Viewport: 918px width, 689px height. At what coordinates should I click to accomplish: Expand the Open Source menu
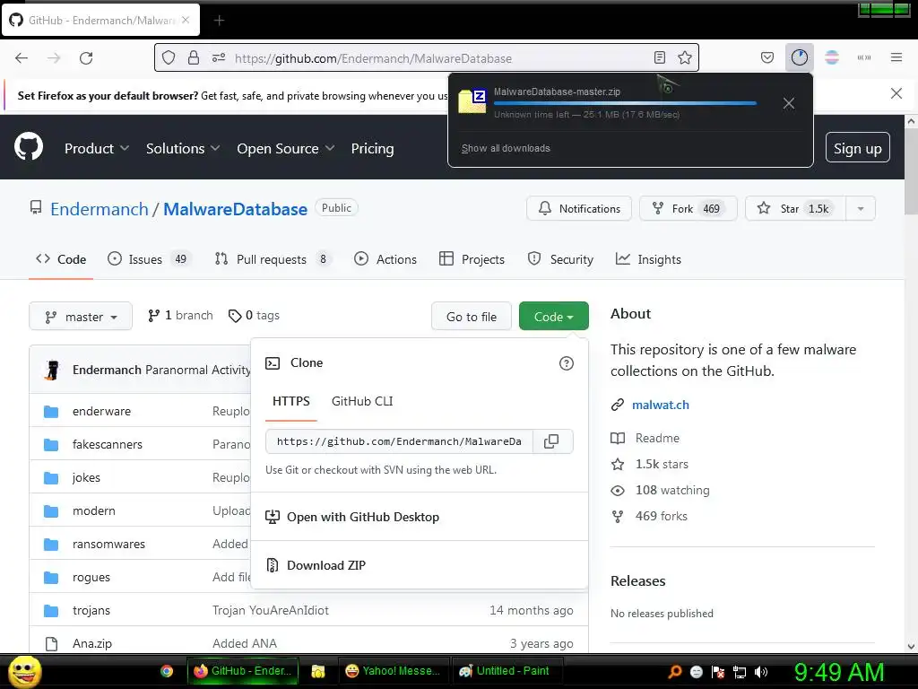(286, 148)
